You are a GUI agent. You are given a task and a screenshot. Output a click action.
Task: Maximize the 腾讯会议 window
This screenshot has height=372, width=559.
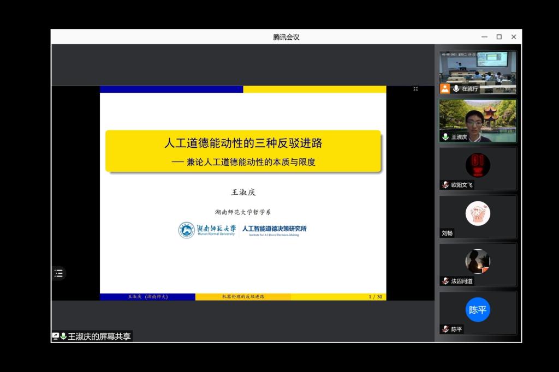pos(499,37)
